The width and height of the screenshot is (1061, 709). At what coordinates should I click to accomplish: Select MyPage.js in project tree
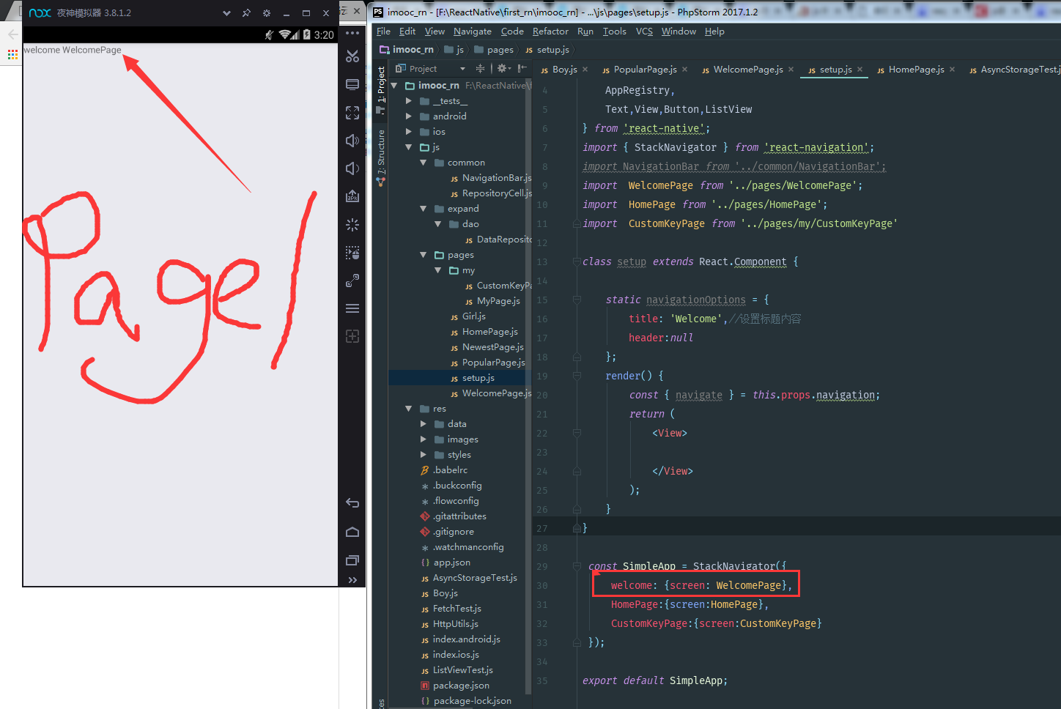click(x=492, y=301)
